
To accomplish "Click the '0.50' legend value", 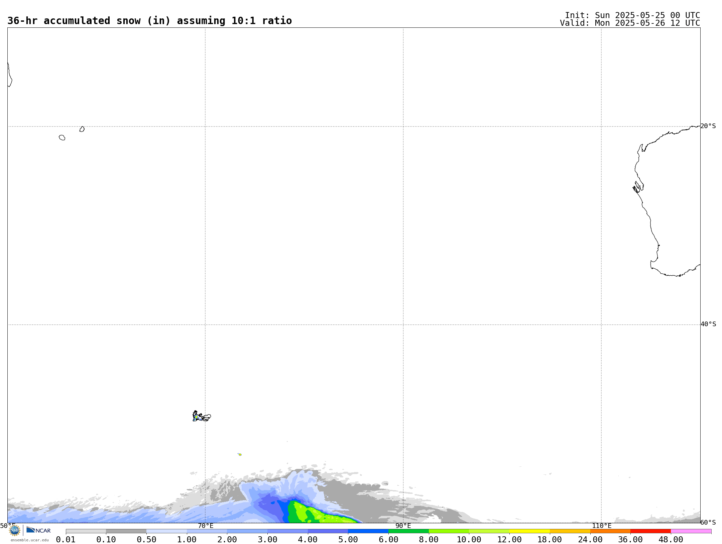I will click(146, 540).
